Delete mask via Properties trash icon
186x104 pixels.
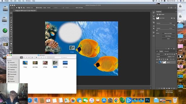174,49
